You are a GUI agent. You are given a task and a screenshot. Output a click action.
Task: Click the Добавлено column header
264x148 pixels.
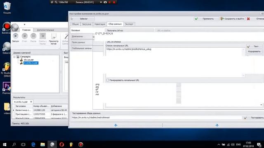click(x=59, y=106)
